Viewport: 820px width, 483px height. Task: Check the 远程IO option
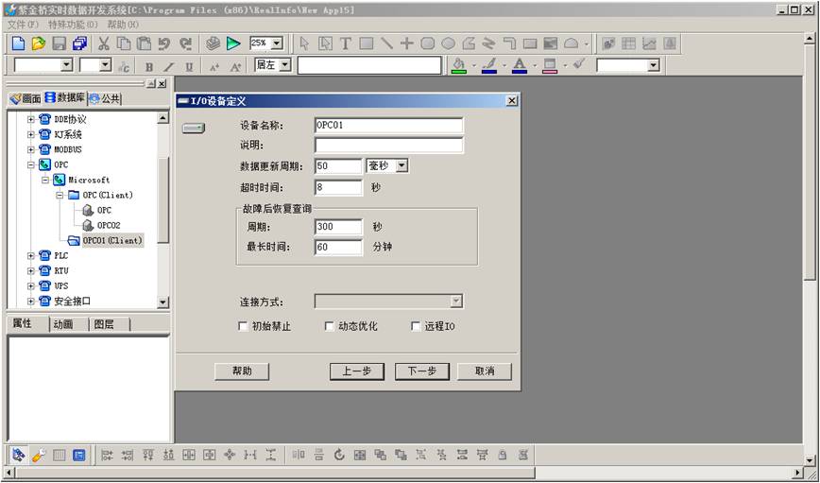(x=416, y=327)
